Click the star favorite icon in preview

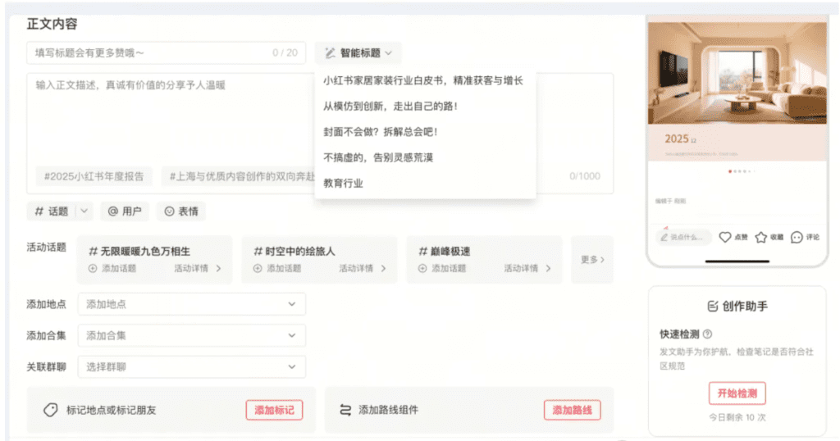[x=761, y=237]
